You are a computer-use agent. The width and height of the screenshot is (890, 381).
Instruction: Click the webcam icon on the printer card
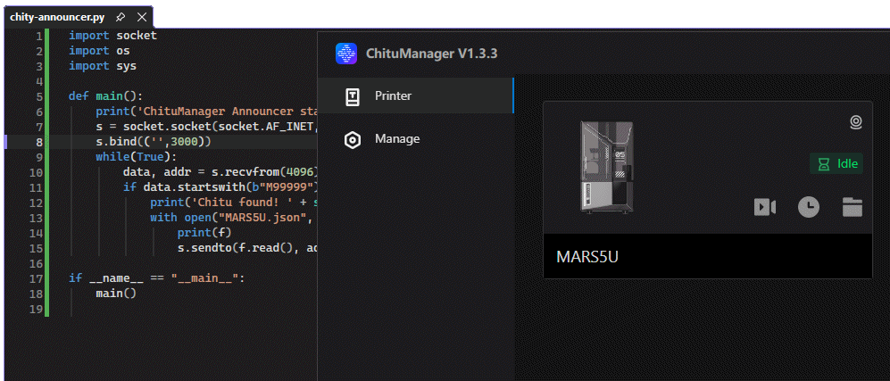point(856,121)
